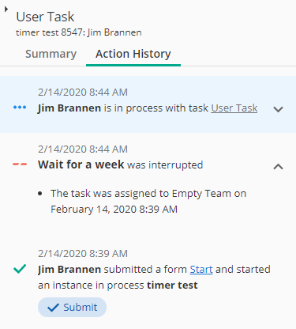Open the Start form link
296x329 pixels.
[201, 270]
